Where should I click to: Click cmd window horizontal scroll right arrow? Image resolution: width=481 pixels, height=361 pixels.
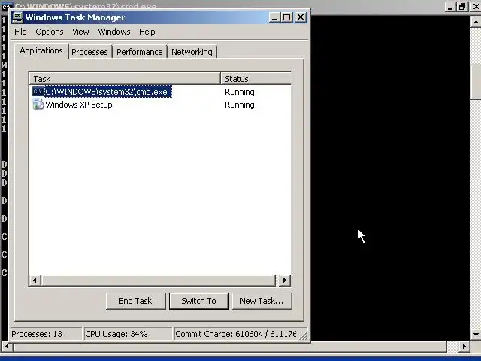[464, 347]
